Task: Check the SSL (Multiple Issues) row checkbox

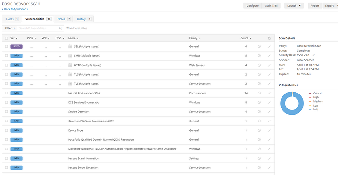Action: (x=6, y=46)
